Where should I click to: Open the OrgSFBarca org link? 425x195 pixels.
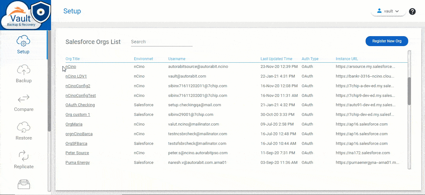tap(76, 144)
